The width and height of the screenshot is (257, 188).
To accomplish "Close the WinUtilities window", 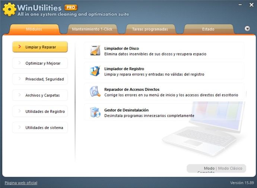I will pyautogui.click(x=251, y=5).
